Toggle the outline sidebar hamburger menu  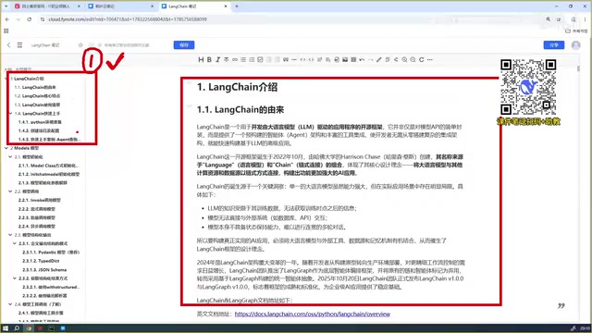pyautogui.click(x=19, y=45)
